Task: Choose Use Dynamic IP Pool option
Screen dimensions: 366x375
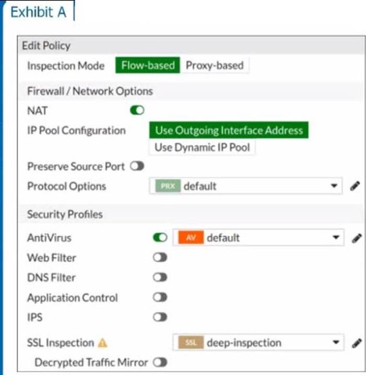Action: pyautogui.click(x=202, y=147)
